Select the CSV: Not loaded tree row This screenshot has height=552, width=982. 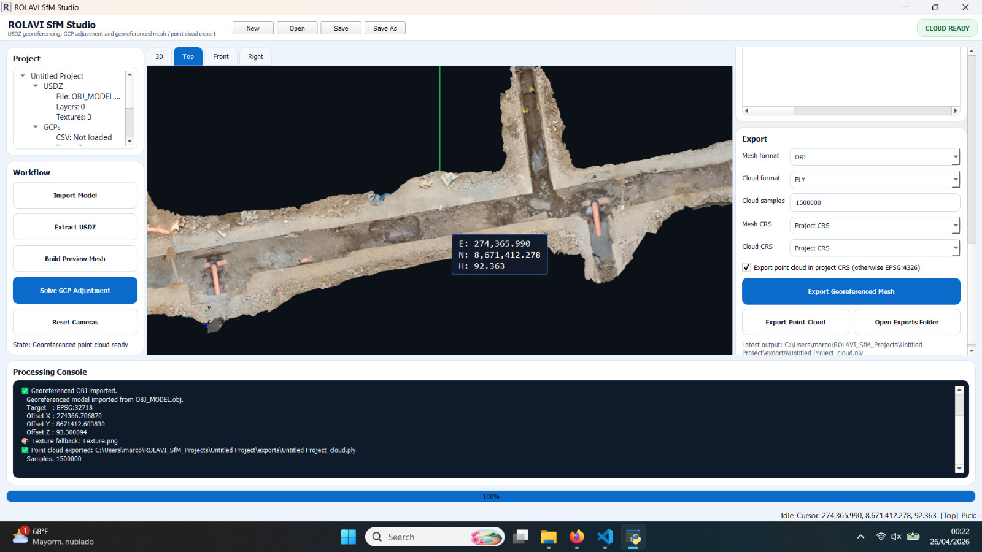(84, 137)
